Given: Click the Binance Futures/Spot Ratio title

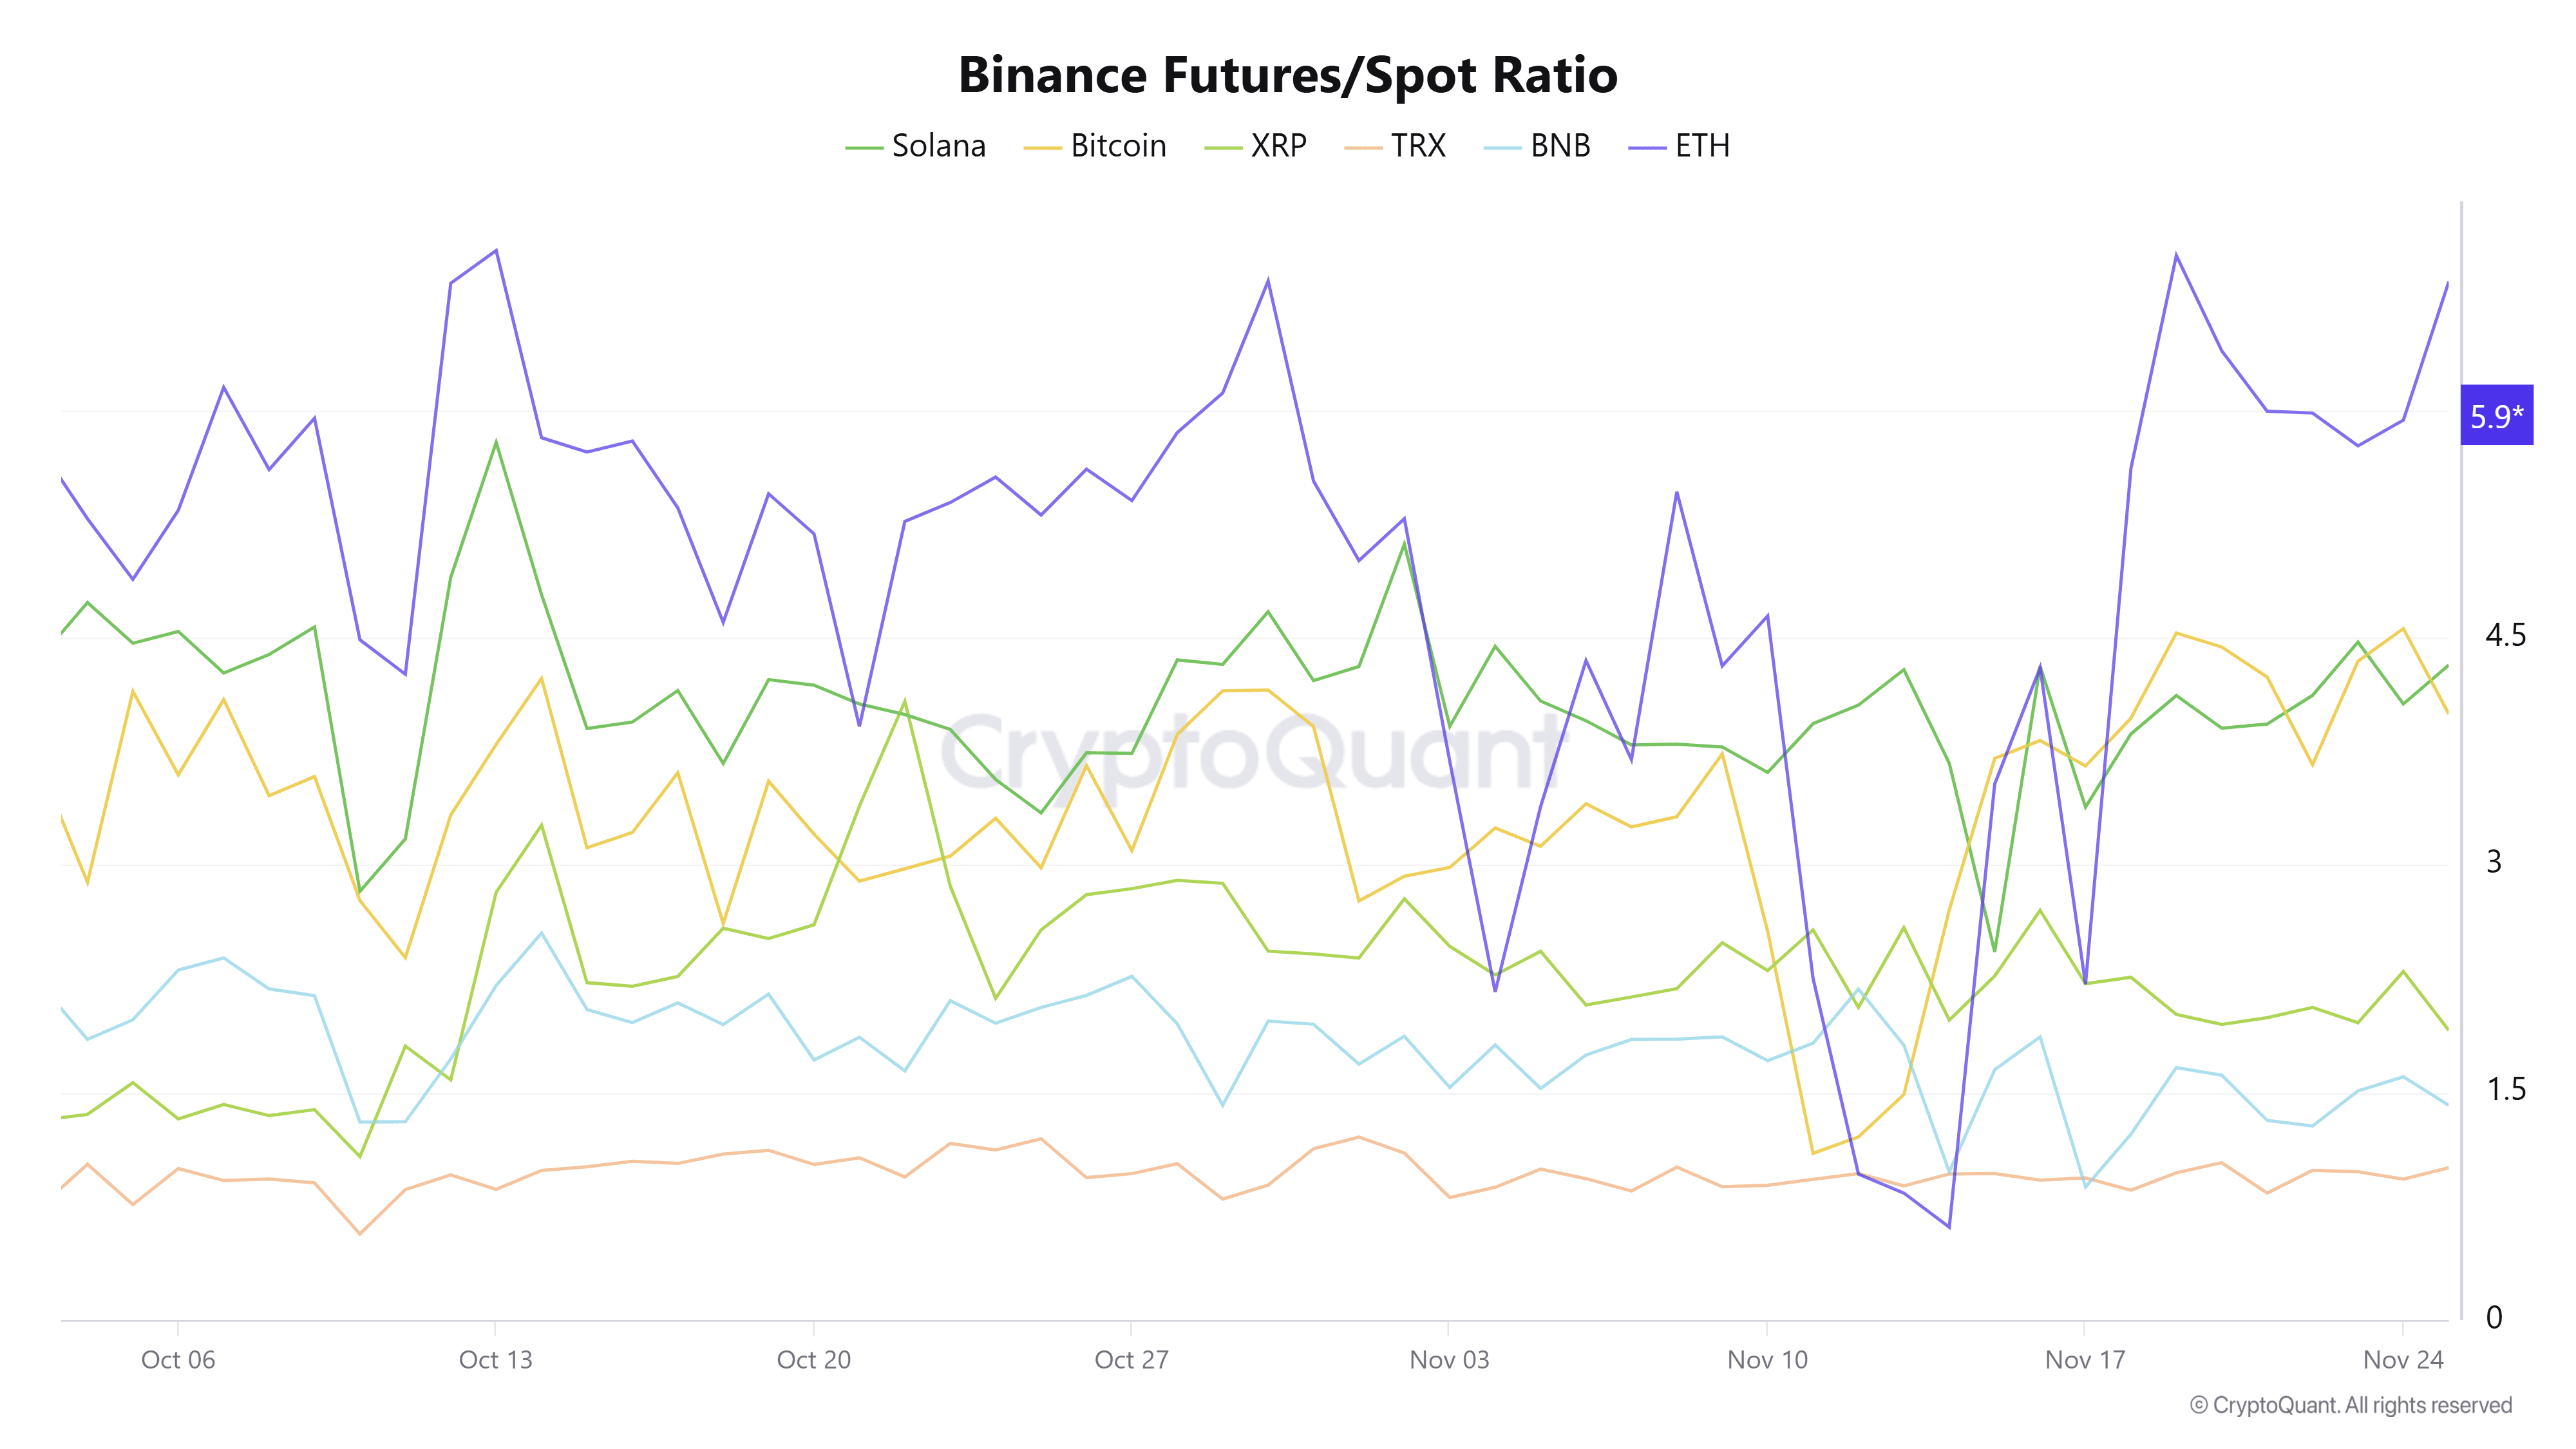Looking at the screenshot, I should (1288, 75).
